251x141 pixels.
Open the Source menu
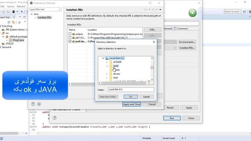[x=11, y=6]
